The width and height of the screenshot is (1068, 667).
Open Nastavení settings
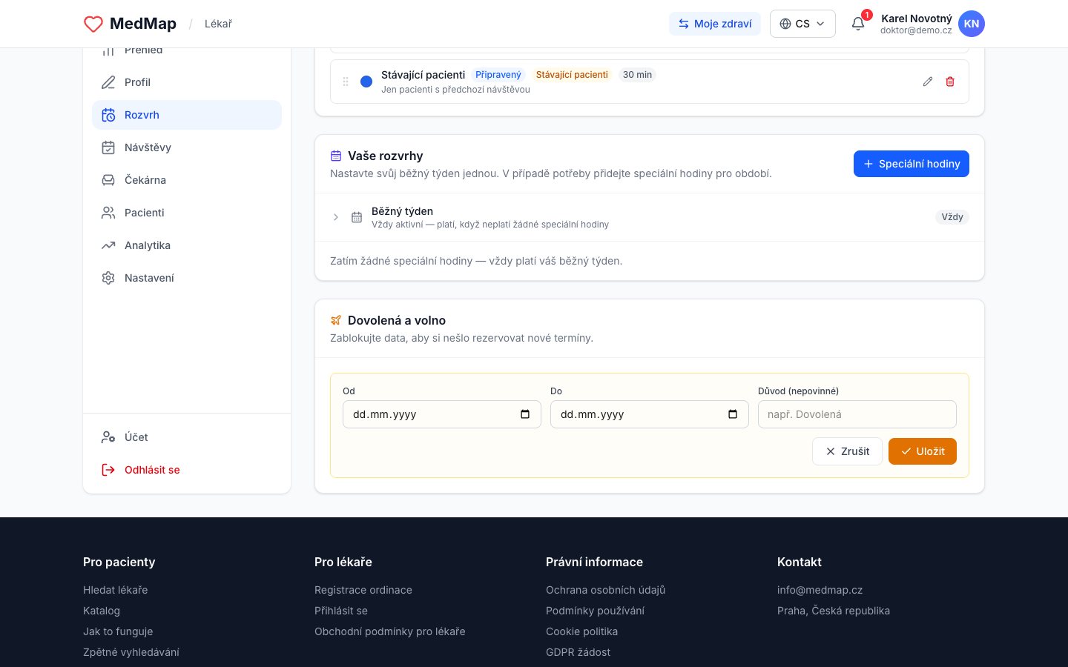click(187, 278)
